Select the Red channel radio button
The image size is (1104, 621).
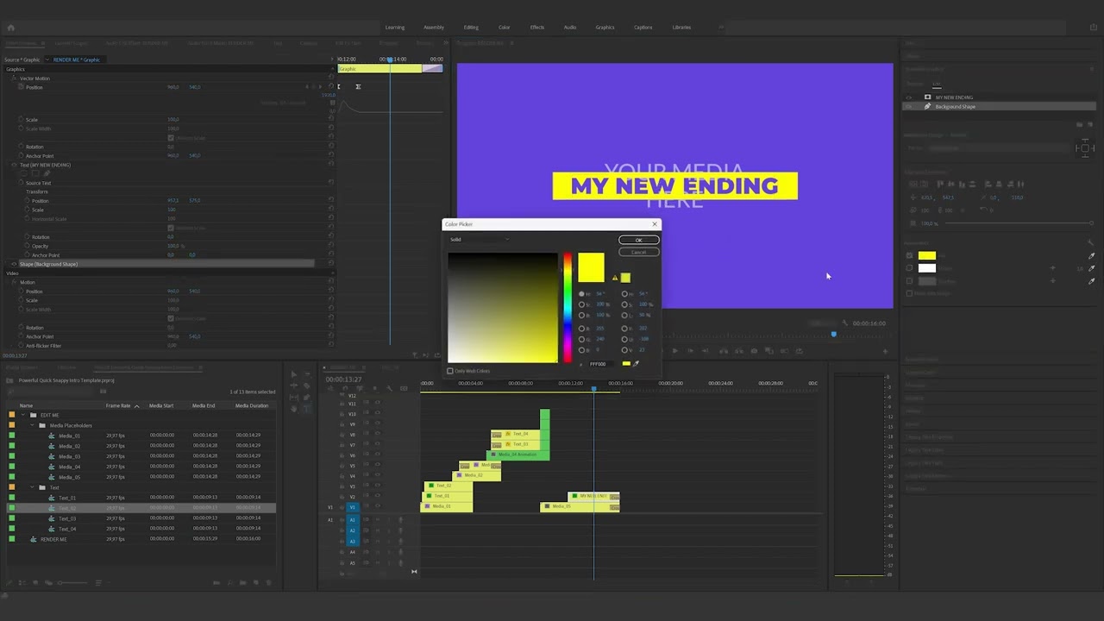tap(581, 329)
